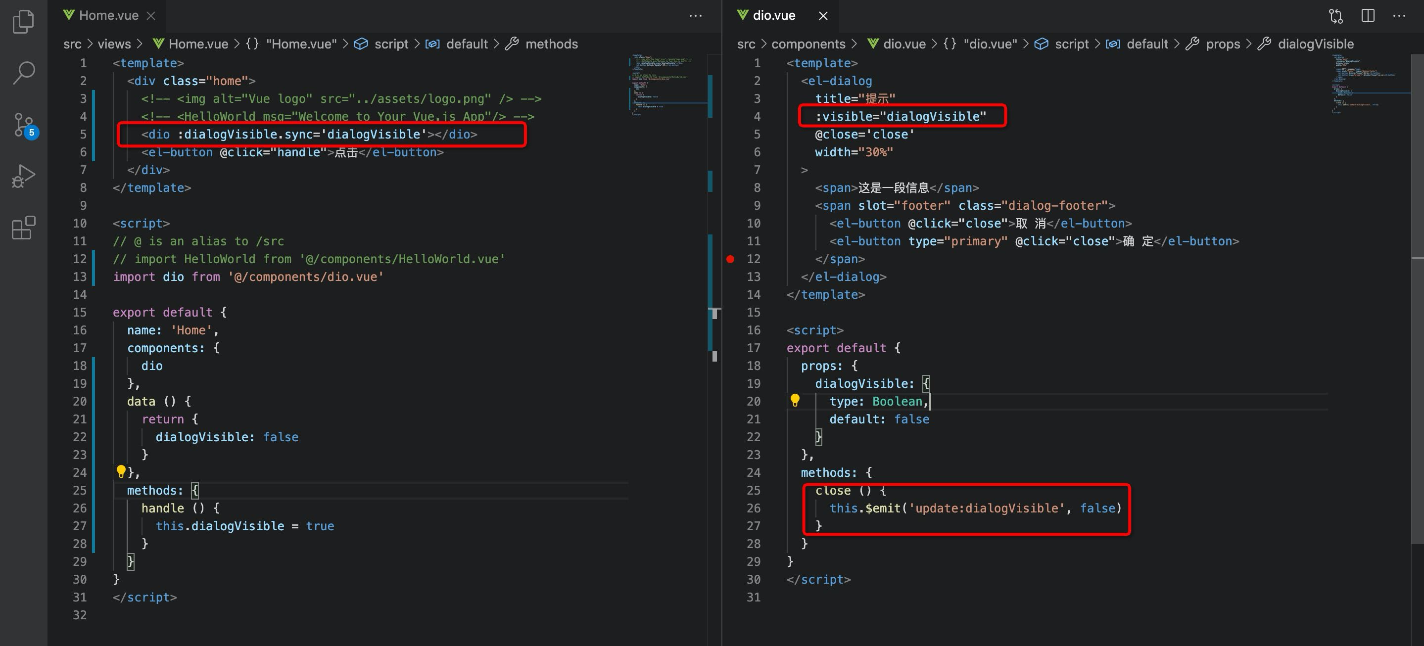Select the Source Control icon showing 5 changes
1424x646 pixels.
23,124
